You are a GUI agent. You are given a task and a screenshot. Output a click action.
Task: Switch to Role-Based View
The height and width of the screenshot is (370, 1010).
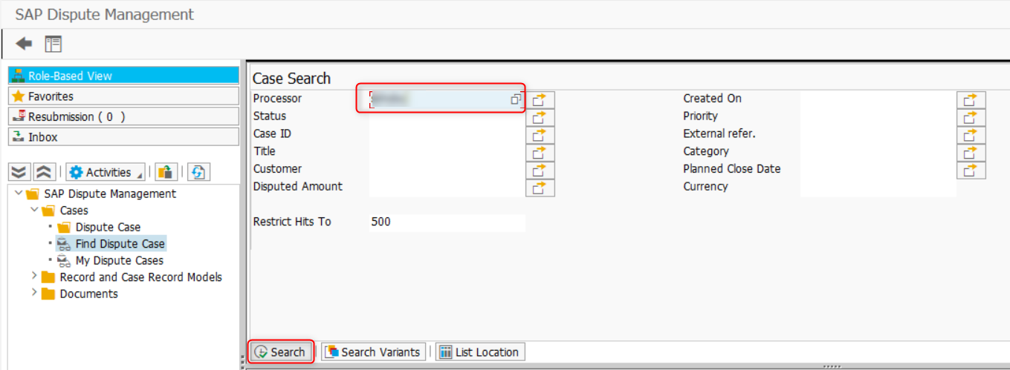click(123, 76)
